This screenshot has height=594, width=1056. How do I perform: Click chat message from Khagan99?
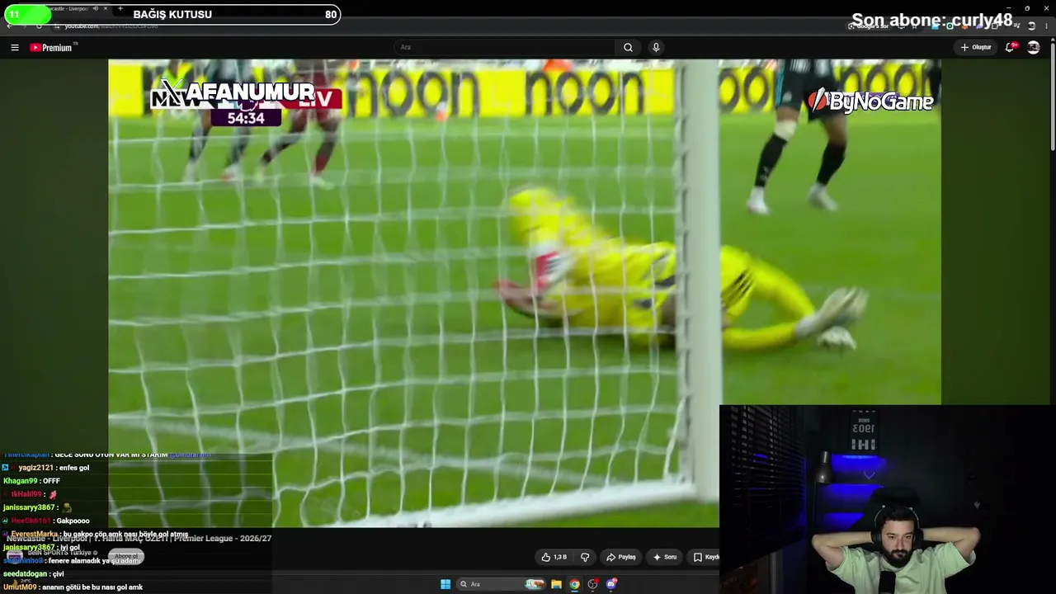31,481
